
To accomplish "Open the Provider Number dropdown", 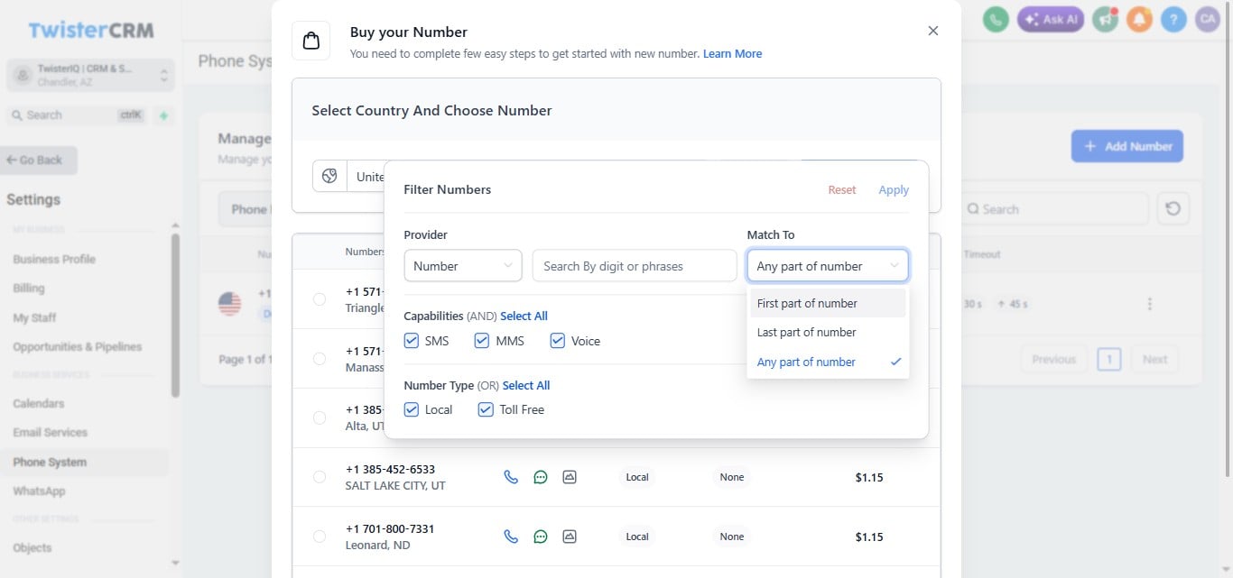I will tap(463, 266).
